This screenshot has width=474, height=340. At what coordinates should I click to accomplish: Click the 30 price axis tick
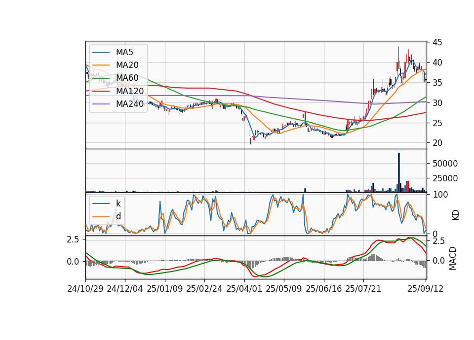click(x=437, y=103)
